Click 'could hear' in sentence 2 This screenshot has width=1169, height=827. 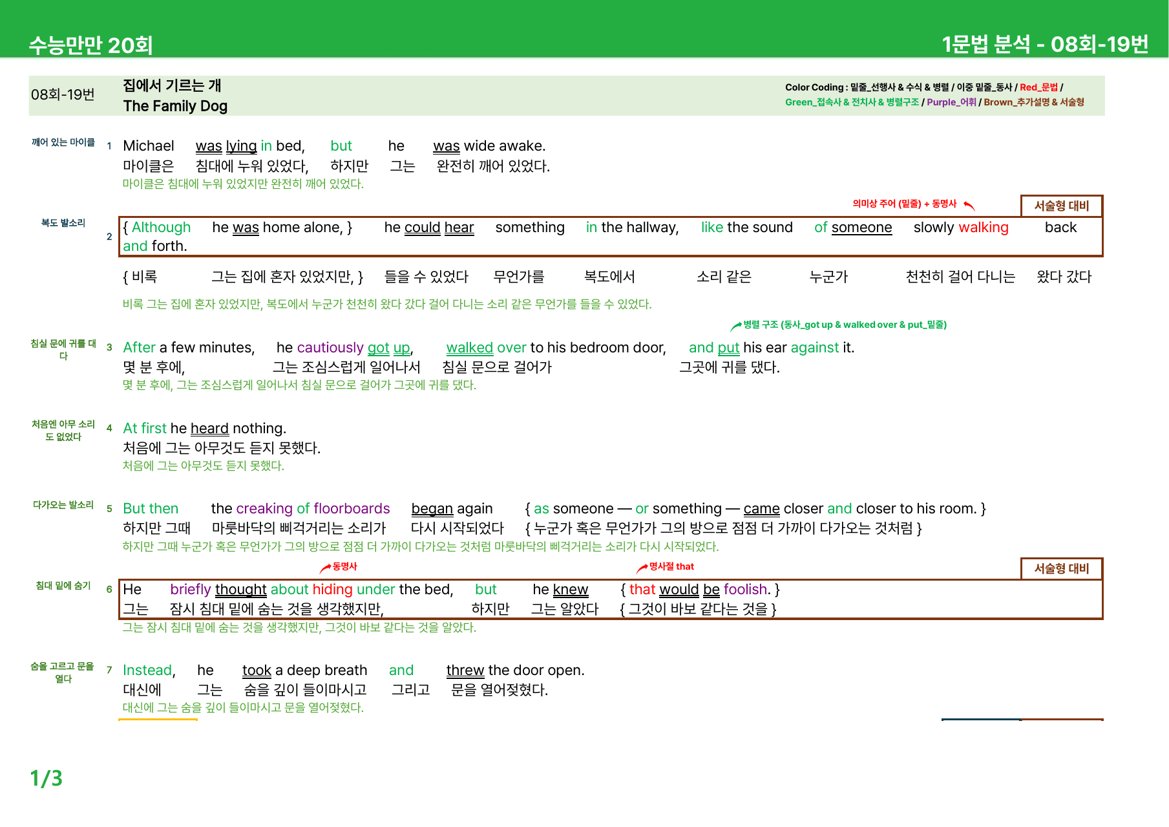439,228
